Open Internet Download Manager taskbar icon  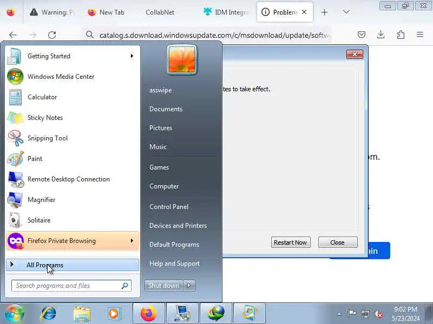(216, 314)
